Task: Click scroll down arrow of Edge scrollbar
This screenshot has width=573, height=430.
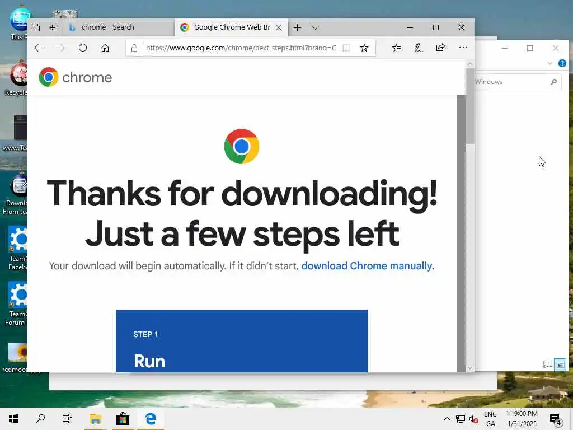Action: click(x=470, y=368)
